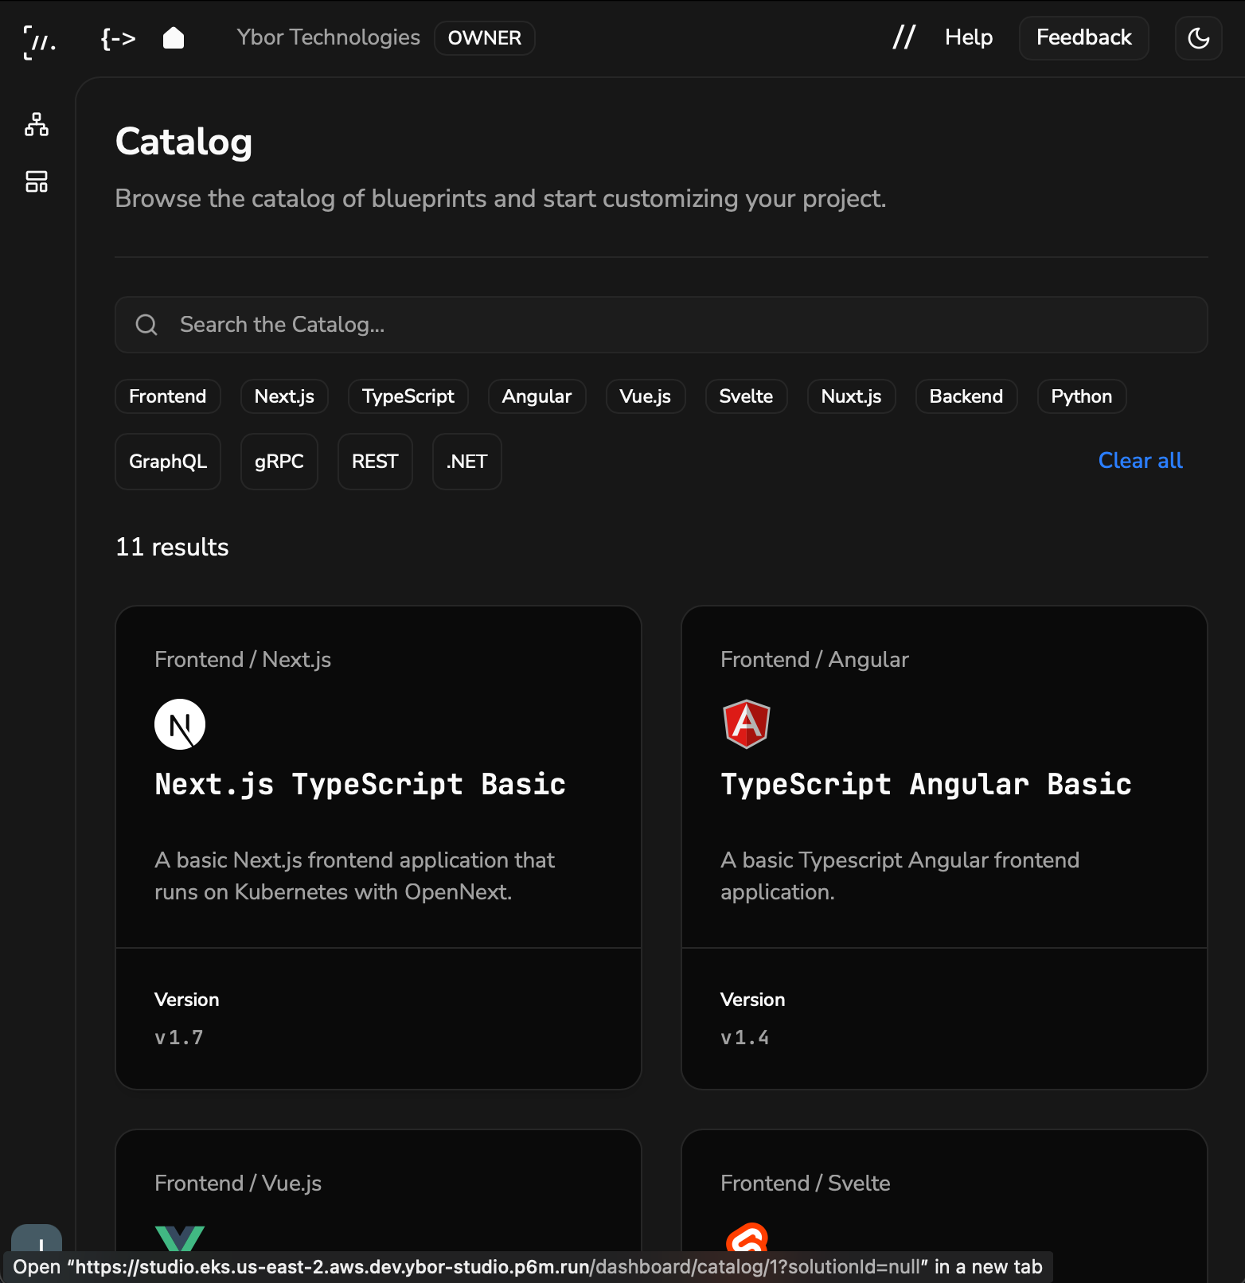Image resolution: width=1245 pixels, height=1283 pixels.
Task: Toggle dark mode with the moon icon
Action: (x=1199, y=38)
